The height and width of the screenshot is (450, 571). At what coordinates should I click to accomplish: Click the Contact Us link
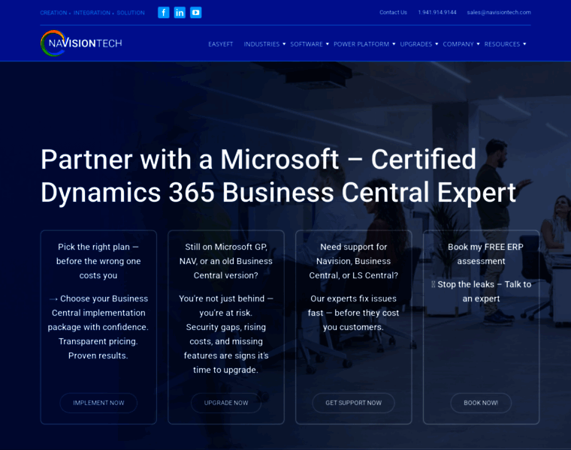point(393,12)
